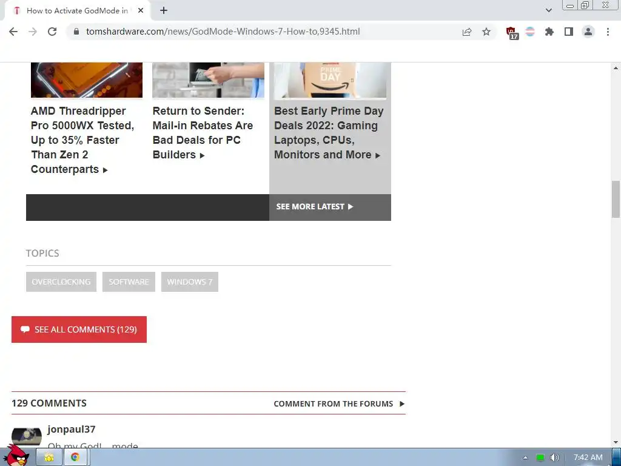Viewport: 621px width, 466px height.
Task: Select the How to Activate GodMode tab
Action: [x=77, y=11]
